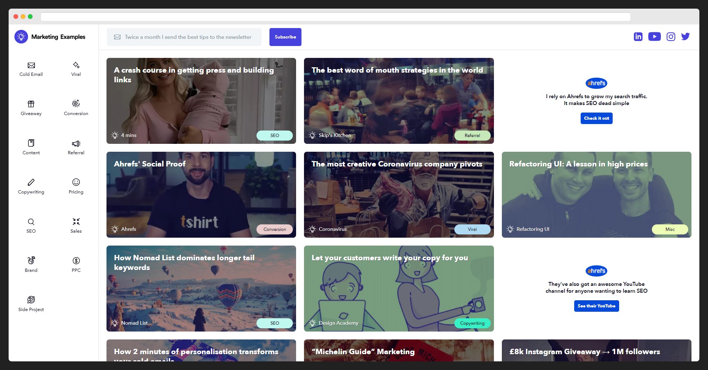The height and width of the screenshot is (370, 708).
Task: Click the Ahrefs logo above 'See their YouTube'
Action: point(596,271)
